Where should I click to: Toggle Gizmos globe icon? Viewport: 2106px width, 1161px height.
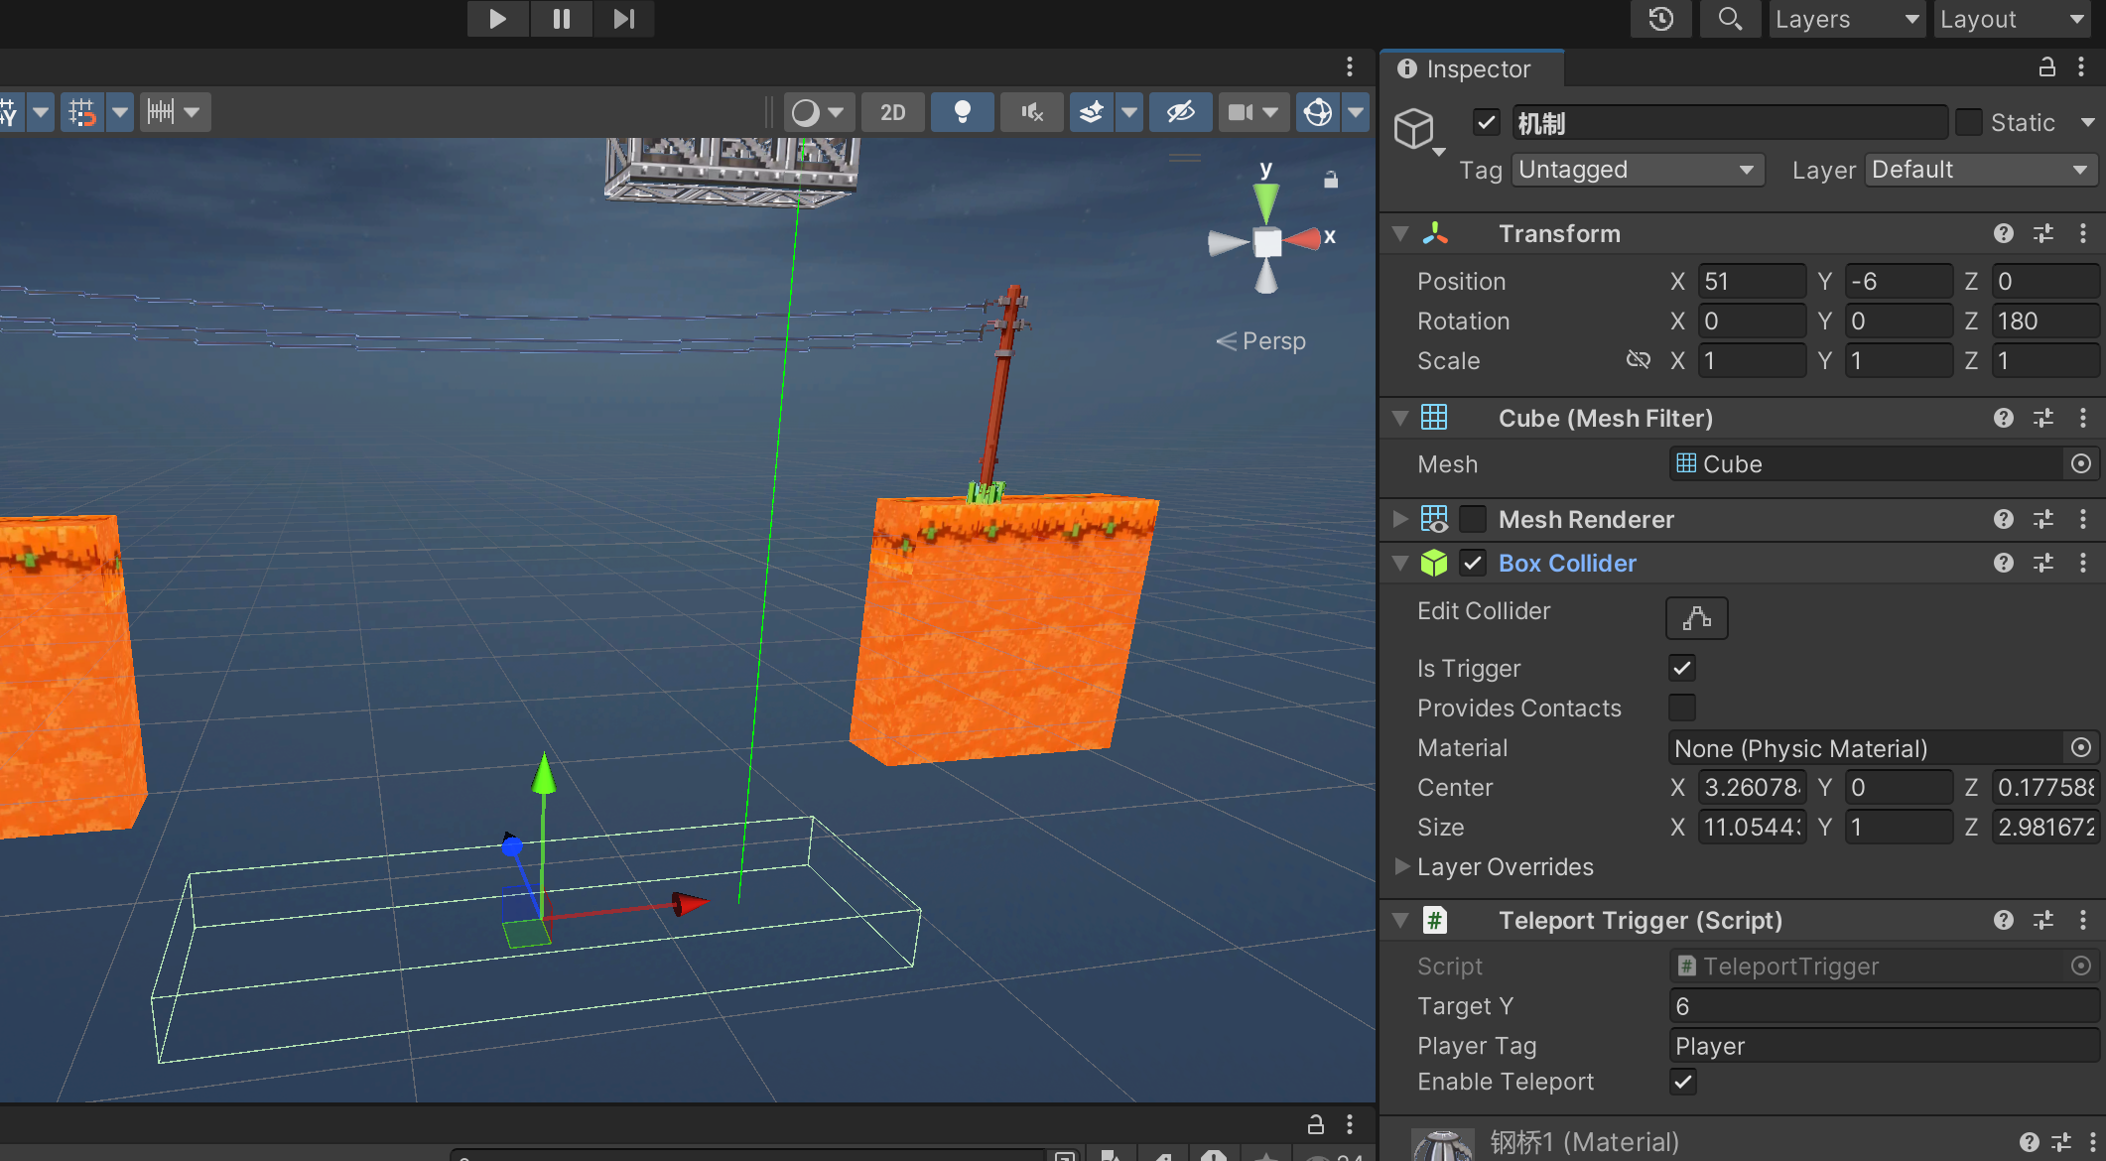click(1318, 112)
